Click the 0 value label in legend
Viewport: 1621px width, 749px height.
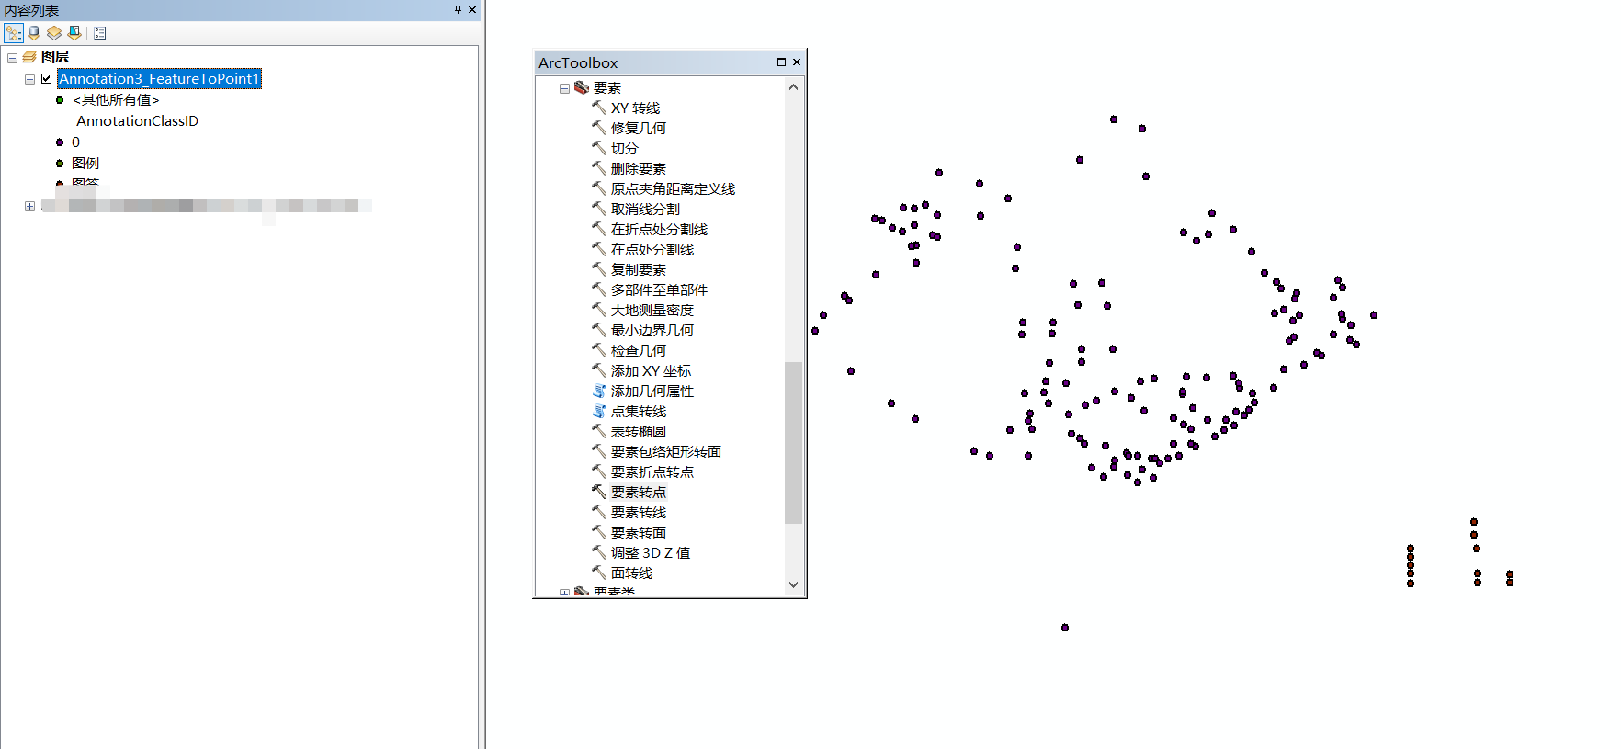point(75,142)
